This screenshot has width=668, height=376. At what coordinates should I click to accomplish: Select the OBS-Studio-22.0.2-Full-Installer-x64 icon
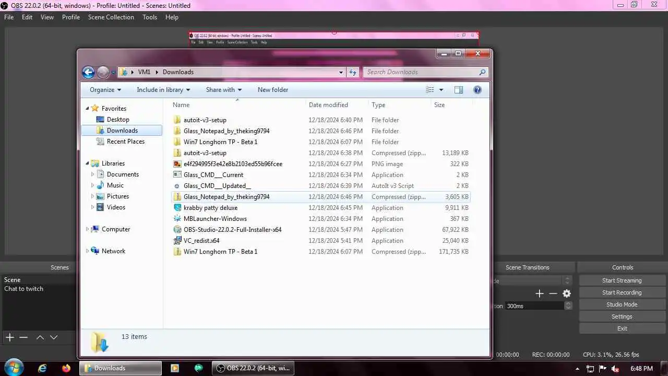click(177, 230)
